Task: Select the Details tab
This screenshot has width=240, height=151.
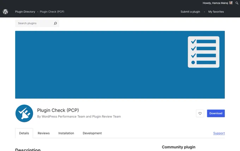Action: tap(24, 133)
